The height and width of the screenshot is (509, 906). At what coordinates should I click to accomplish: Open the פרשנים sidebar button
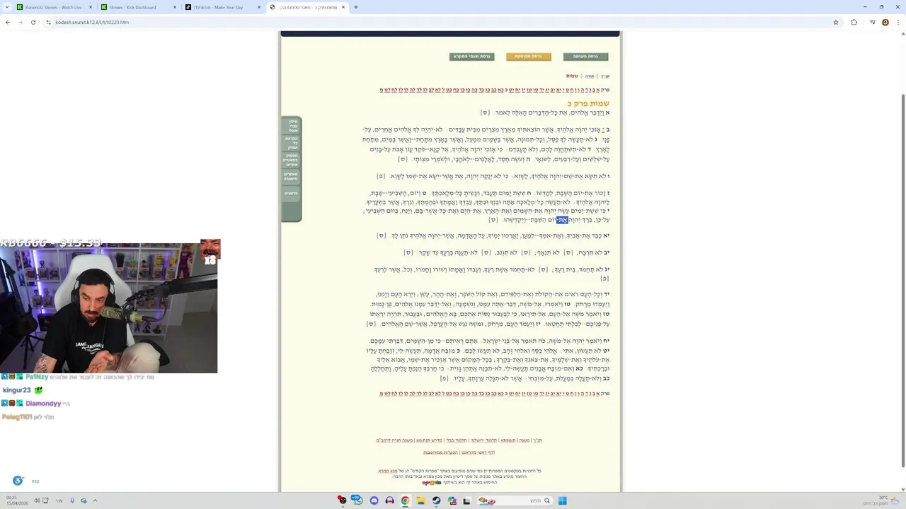click(292, 193)
